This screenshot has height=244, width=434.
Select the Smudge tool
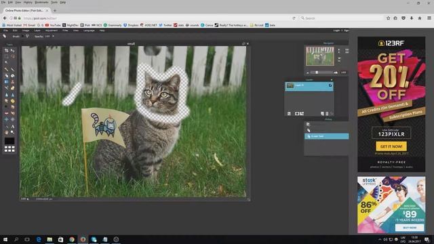6,101
